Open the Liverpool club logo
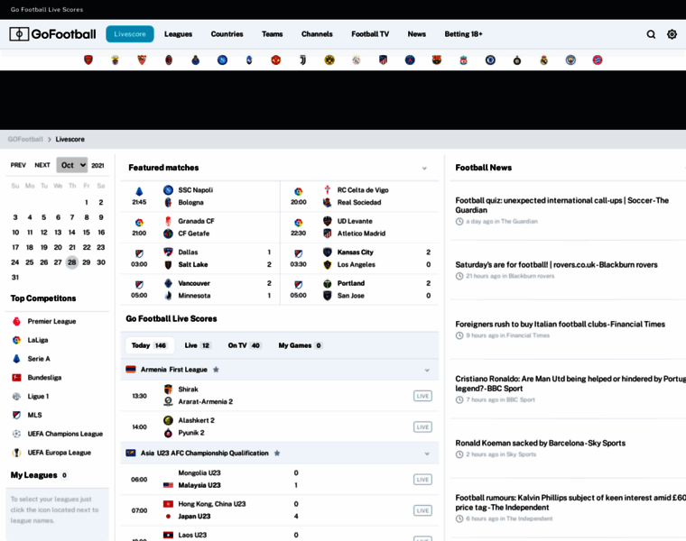 463,60
